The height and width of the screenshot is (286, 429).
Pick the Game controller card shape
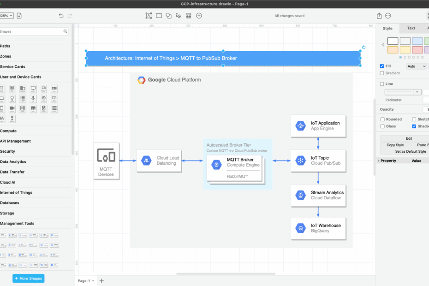tap(54, 89)
